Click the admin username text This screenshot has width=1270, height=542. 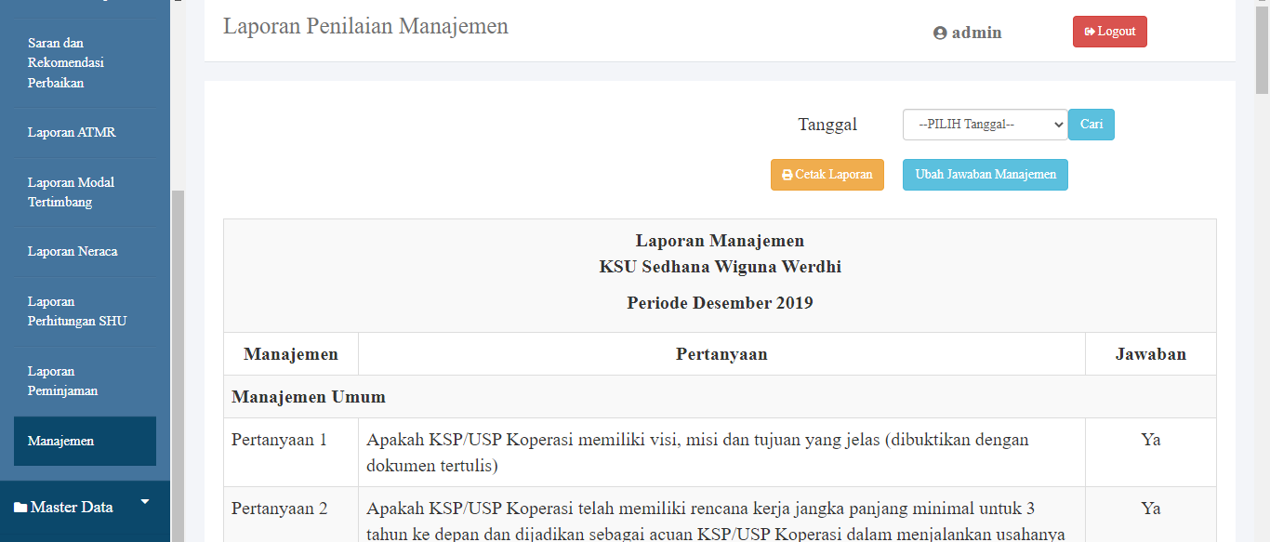coord(976,33)
